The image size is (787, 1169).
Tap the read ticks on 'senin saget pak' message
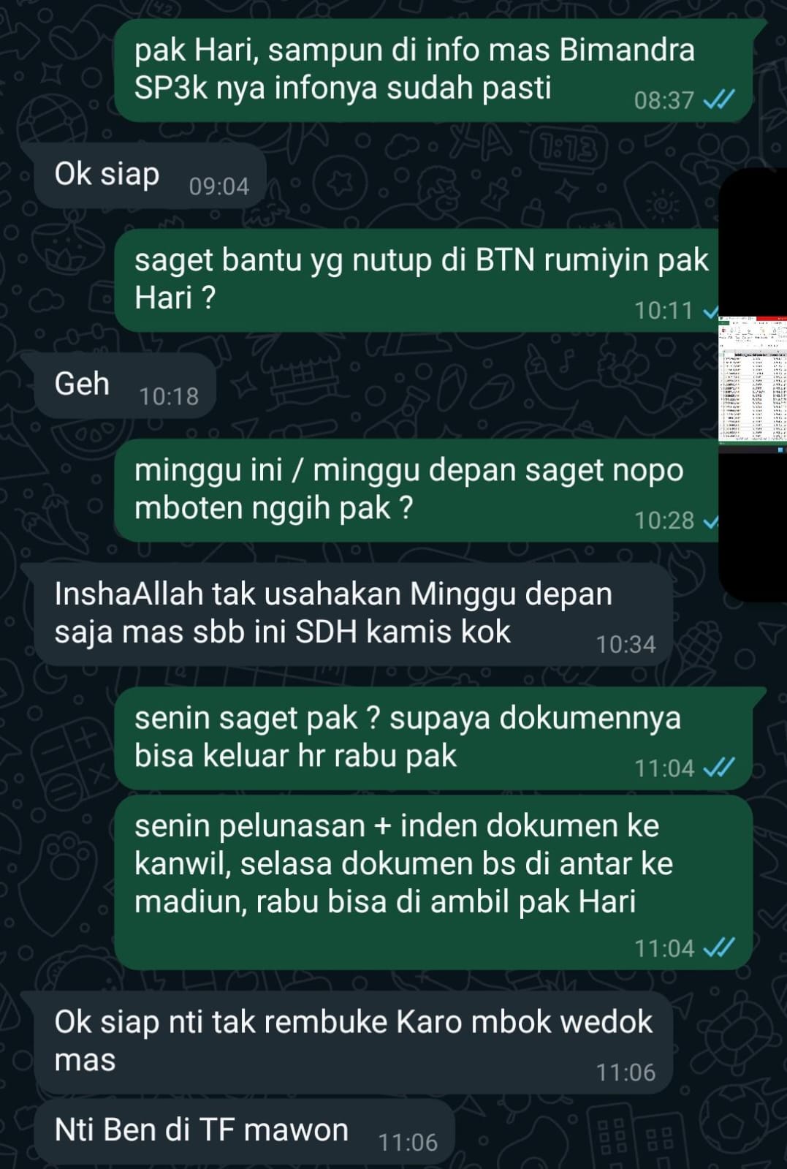pyautogui.click(x=718, y=768)
